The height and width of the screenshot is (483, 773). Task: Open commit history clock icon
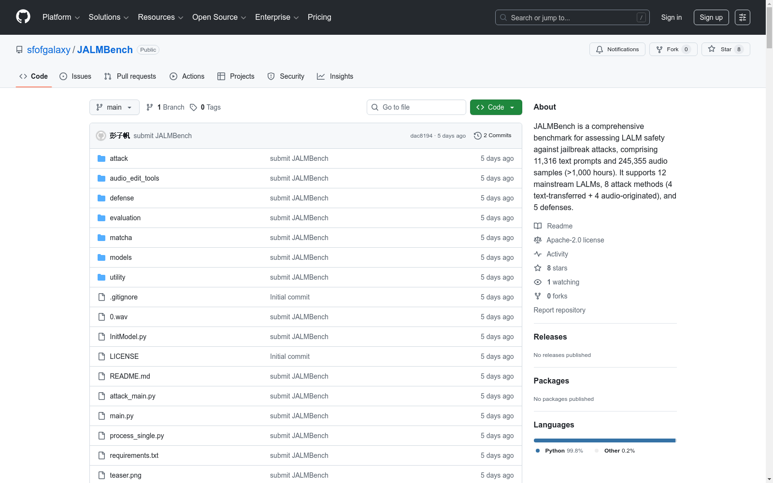click(x=478, y=136)
